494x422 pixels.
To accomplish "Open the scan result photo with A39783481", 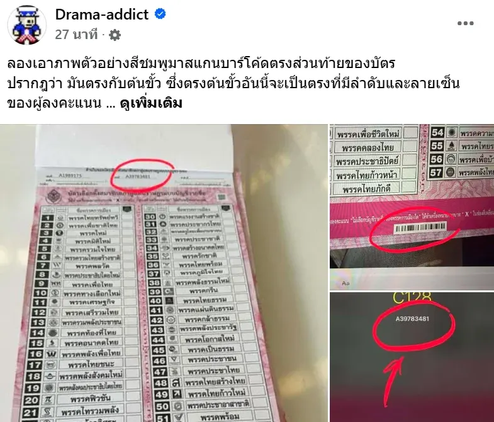I will click(x=412, y=357).
